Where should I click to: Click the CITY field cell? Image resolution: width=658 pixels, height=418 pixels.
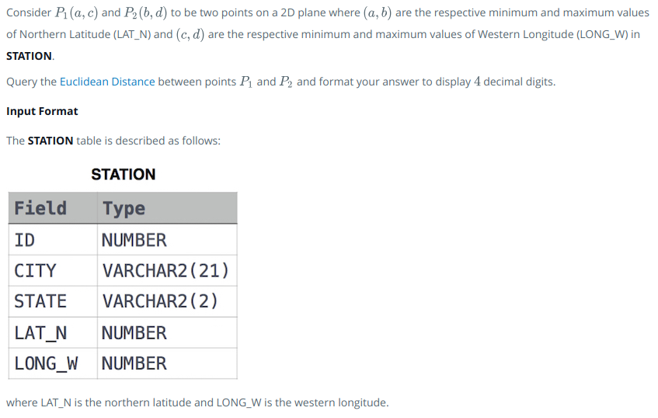(53, 270)
